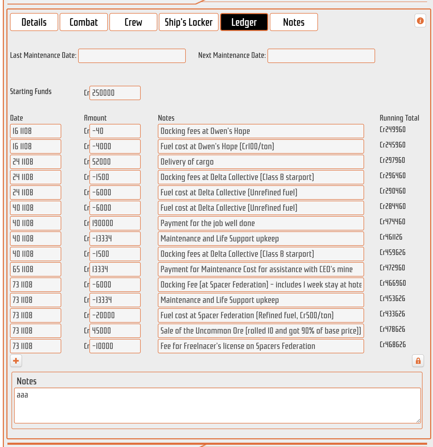Image resolution: width=433 pixels, height=447 pixels.
Task: Switch to the Details tab
Action: (x=34, y=22)
